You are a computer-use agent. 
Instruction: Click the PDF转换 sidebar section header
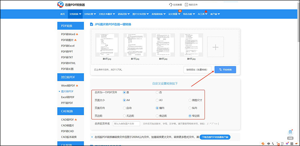pos(70,26)
